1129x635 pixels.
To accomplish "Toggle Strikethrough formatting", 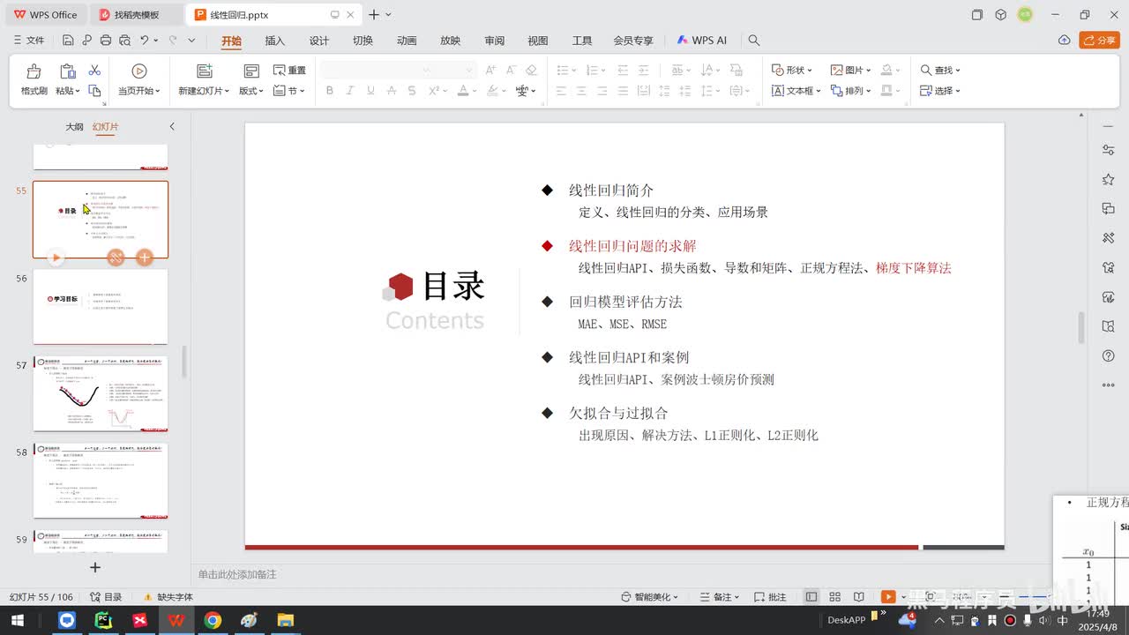I will 392,91.
